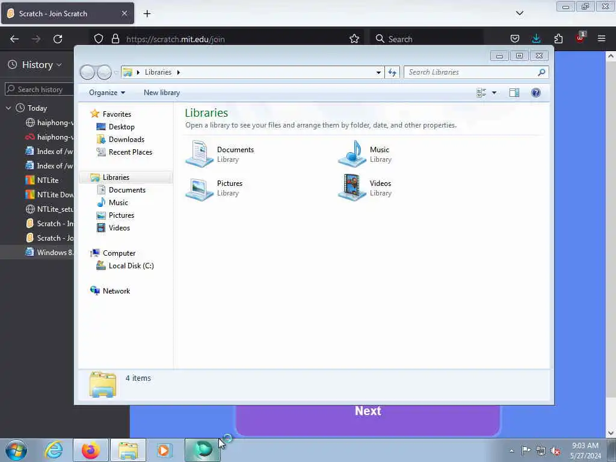The image size is (616, 462).
Task: Open Firefox downloads arrow icon
Action: coord(536,38)
